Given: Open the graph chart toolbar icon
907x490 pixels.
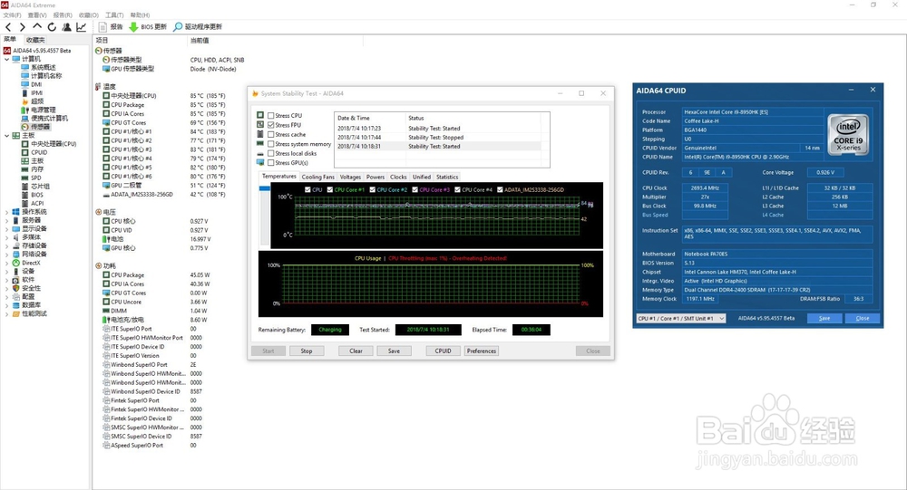Looking at the screenshot, I should point(82,27).
